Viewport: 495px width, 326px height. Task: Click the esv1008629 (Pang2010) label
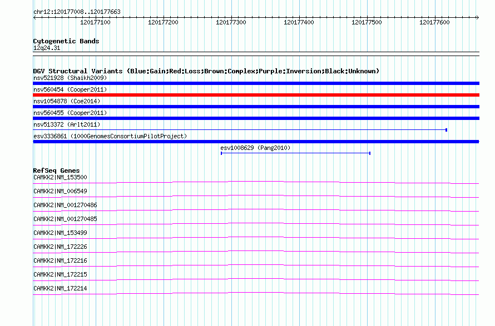[255, 148]
